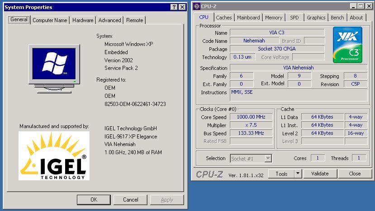
Task: Close CPU-Z using title bar X
Action: (x=369, y=6)
